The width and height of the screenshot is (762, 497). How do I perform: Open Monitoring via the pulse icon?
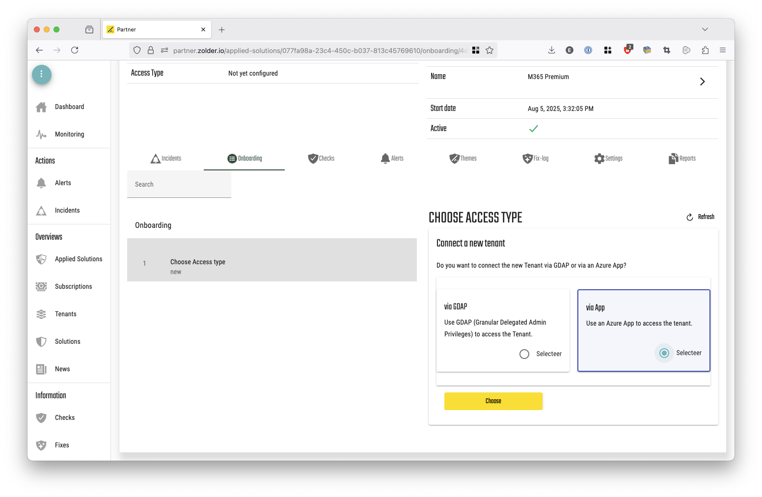click(41, 135)
